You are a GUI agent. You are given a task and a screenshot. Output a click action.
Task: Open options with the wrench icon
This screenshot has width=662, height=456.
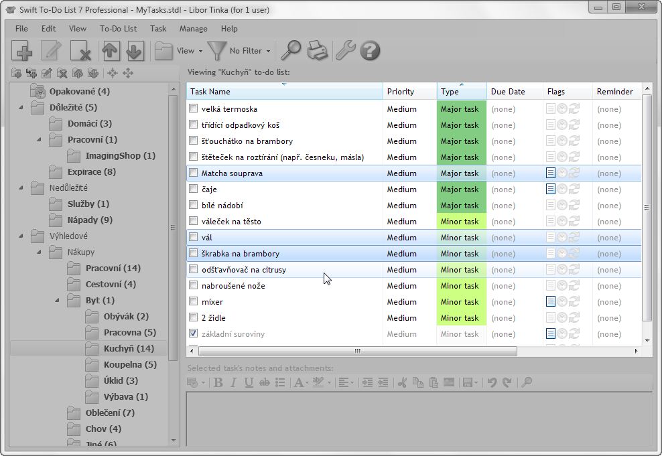coord(344,51)
